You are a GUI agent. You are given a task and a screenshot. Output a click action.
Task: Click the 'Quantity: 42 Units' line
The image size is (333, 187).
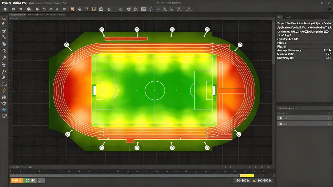288,39
